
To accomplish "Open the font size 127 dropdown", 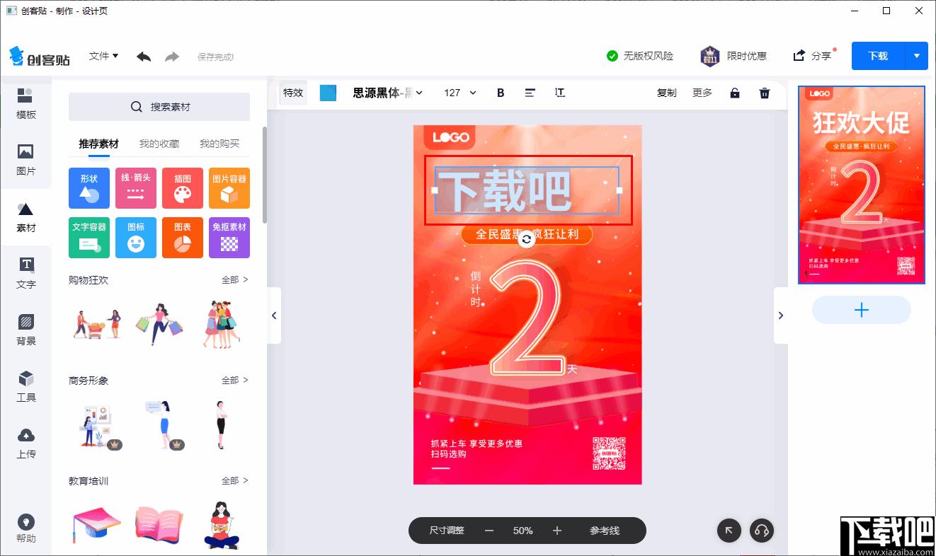I will [x=460, y=93].
